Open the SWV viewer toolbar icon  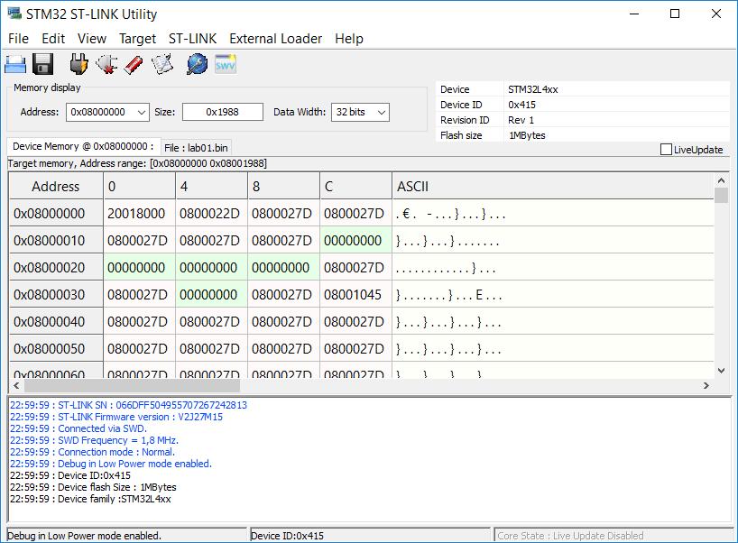[x=226, y=64]
